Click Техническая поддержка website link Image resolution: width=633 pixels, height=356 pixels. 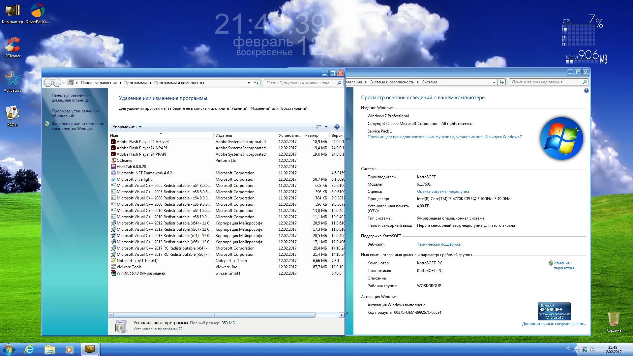point(438,244)
